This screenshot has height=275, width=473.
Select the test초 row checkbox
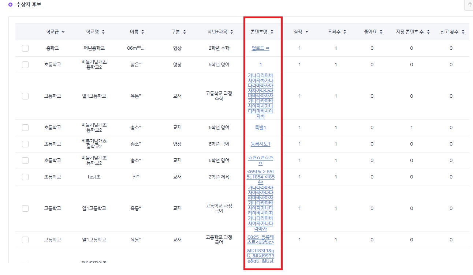click(25, 177)
